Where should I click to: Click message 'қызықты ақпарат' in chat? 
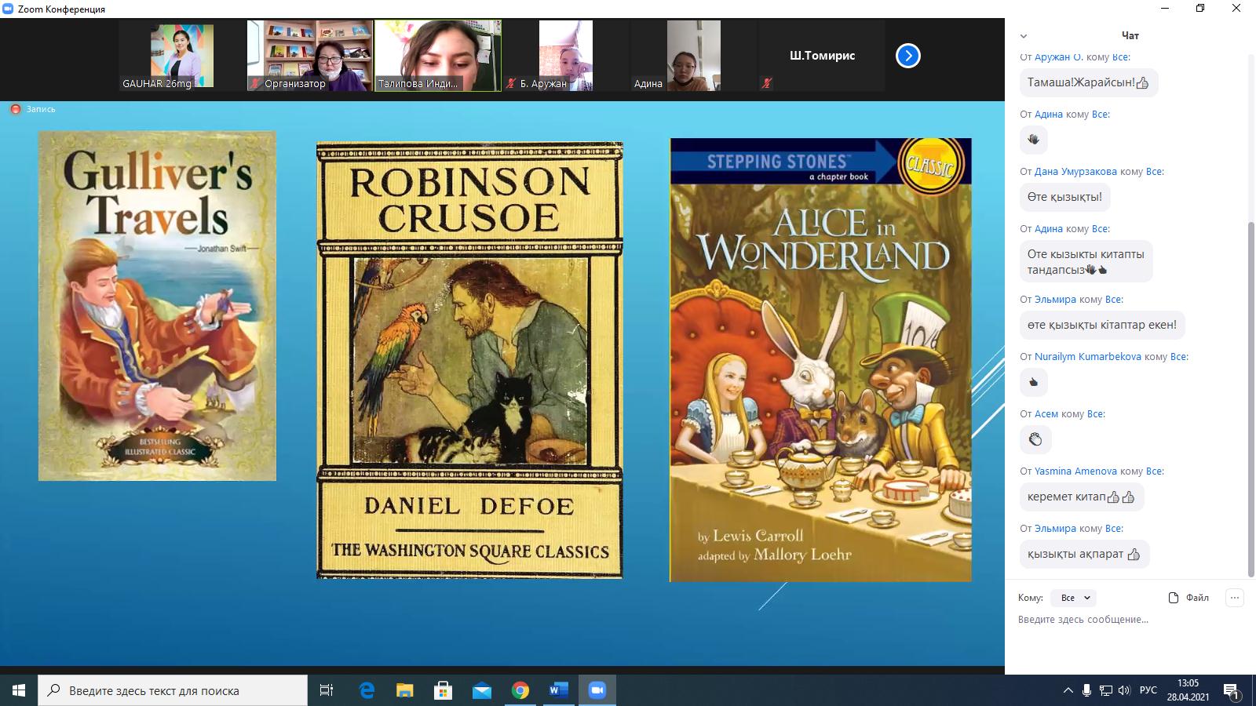1084,554
